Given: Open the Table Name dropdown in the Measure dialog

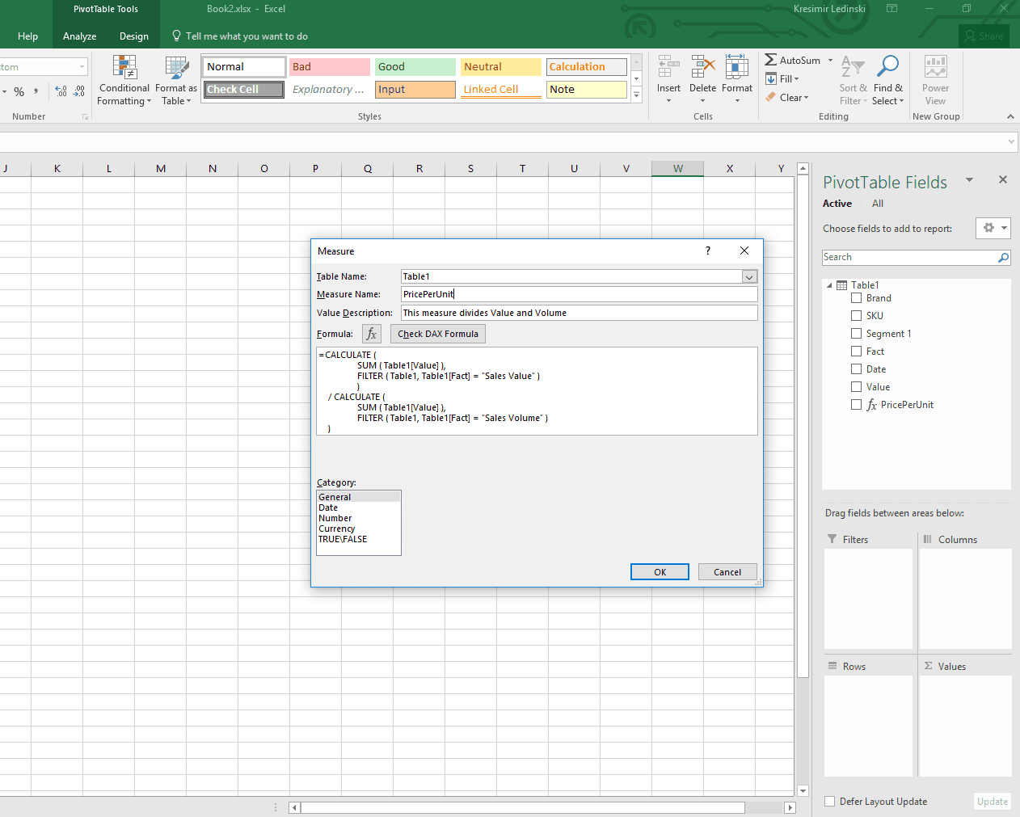Looking at the screenshot, I should click(x=749, y=276).
